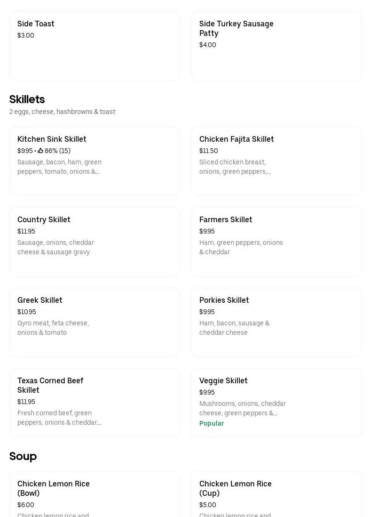Click the $11.50 Chicken Fajita Skillet price
378x517 pixels.
208,151
